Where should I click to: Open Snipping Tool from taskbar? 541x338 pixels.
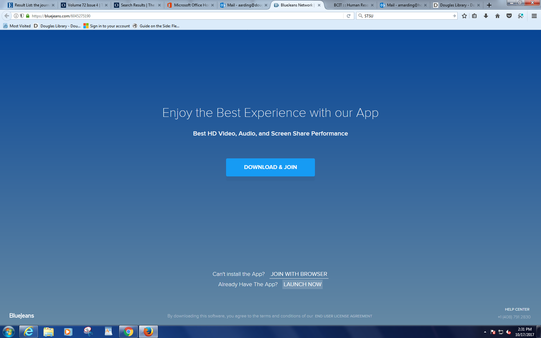pos(88,332)
